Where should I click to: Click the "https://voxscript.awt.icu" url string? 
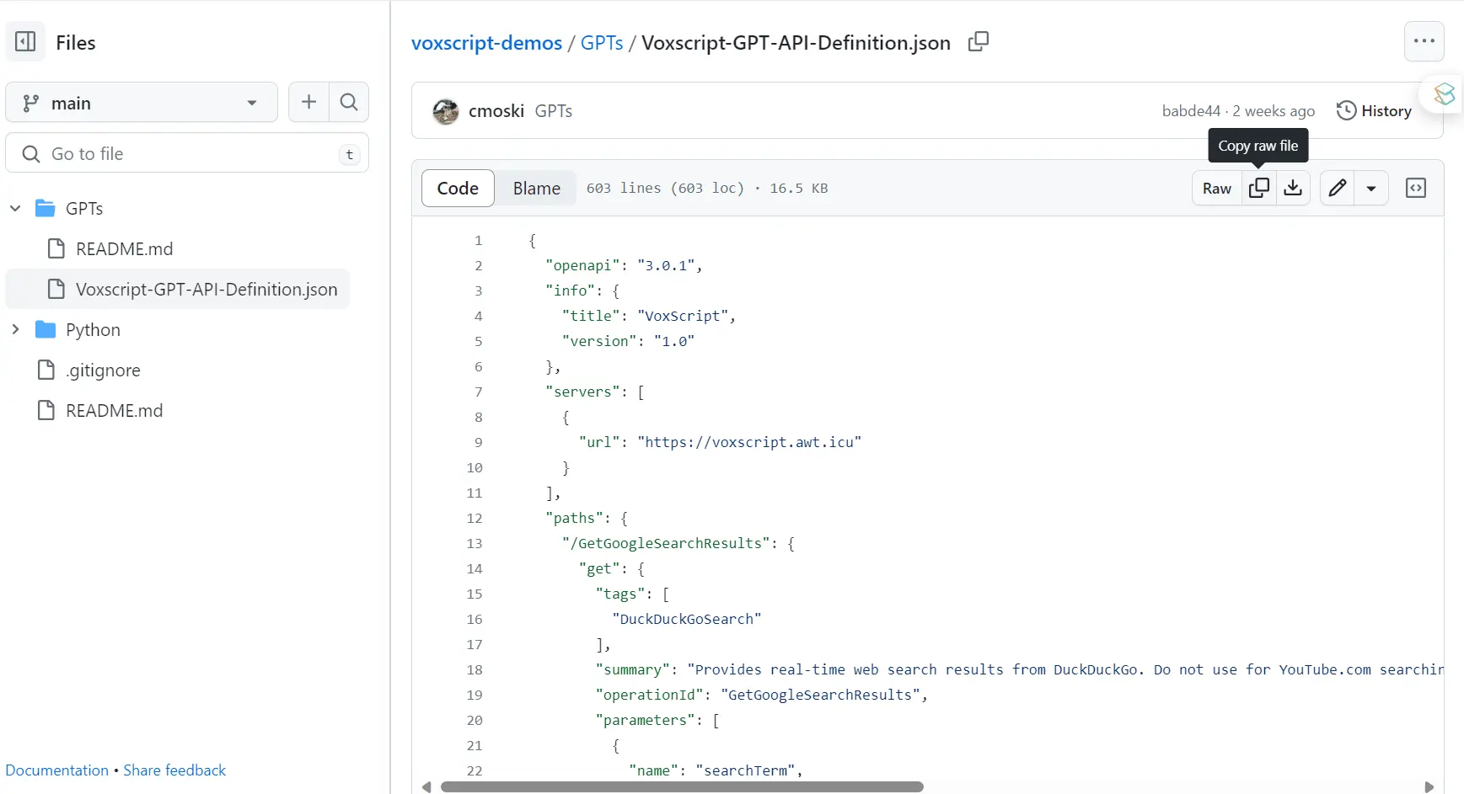click(x=749, y=442)
